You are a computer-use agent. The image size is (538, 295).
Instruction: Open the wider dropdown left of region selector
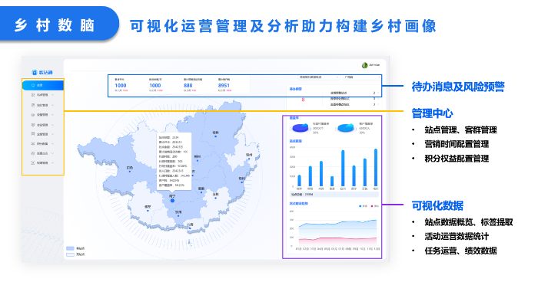point(319,77)
